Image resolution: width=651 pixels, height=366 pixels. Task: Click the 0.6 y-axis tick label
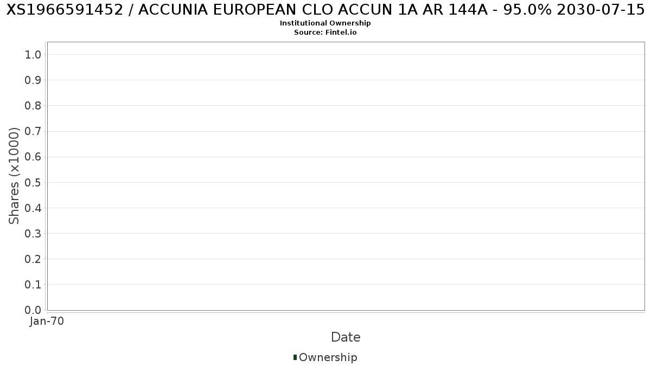[33, 157]
